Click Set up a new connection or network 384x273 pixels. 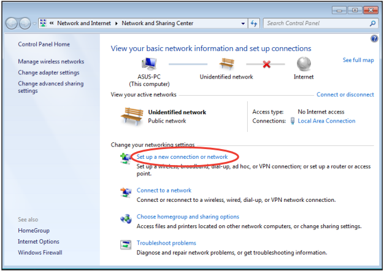[182, 156]
